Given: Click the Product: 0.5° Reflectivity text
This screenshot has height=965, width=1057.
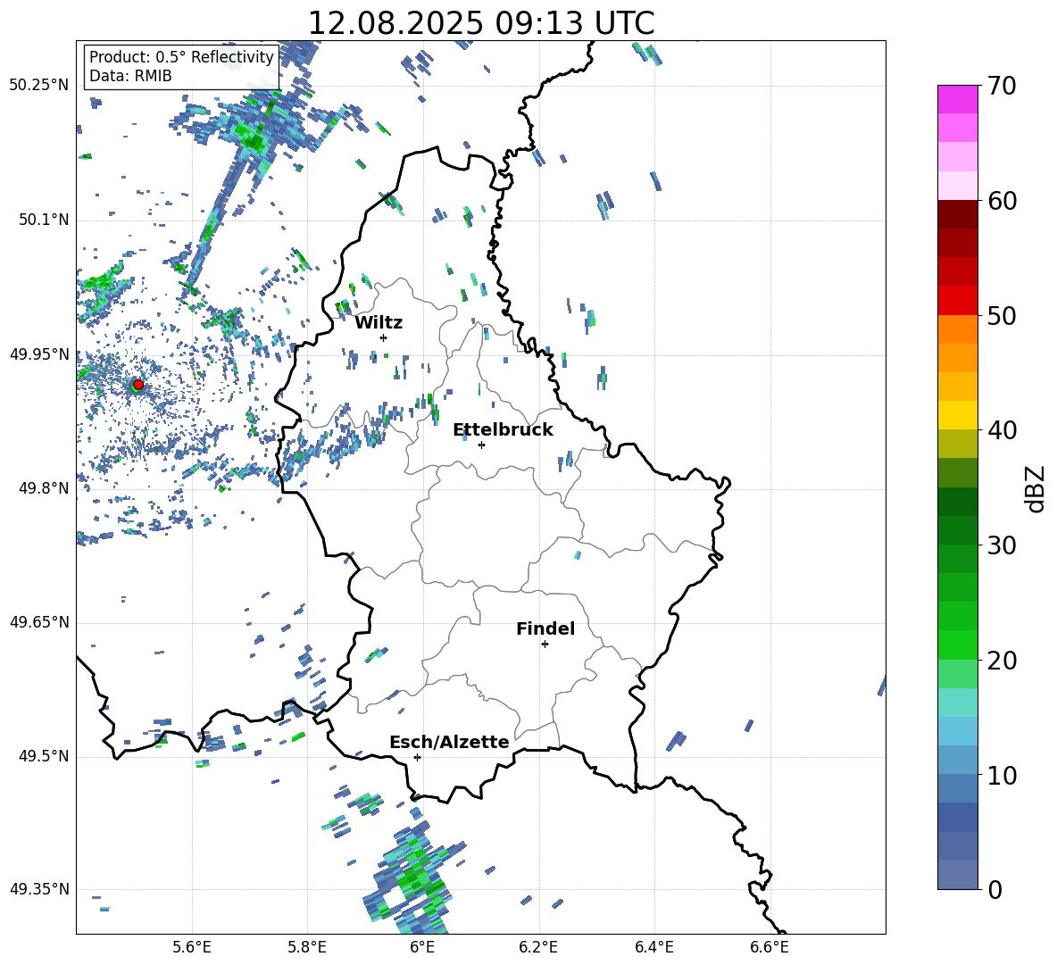Looking at the screenshot, I should click(x=181, y=57).
